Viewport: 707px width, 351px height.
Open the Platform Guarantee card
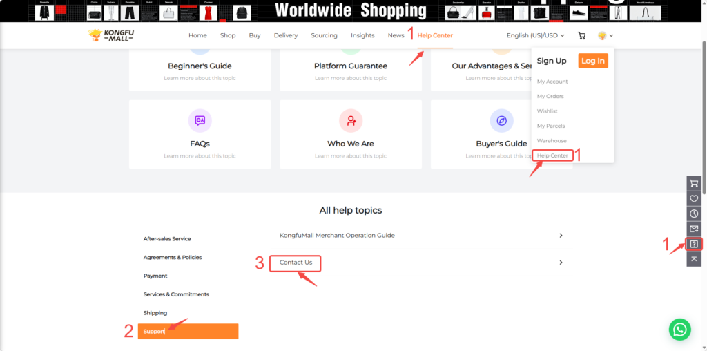tap(351, 70)
